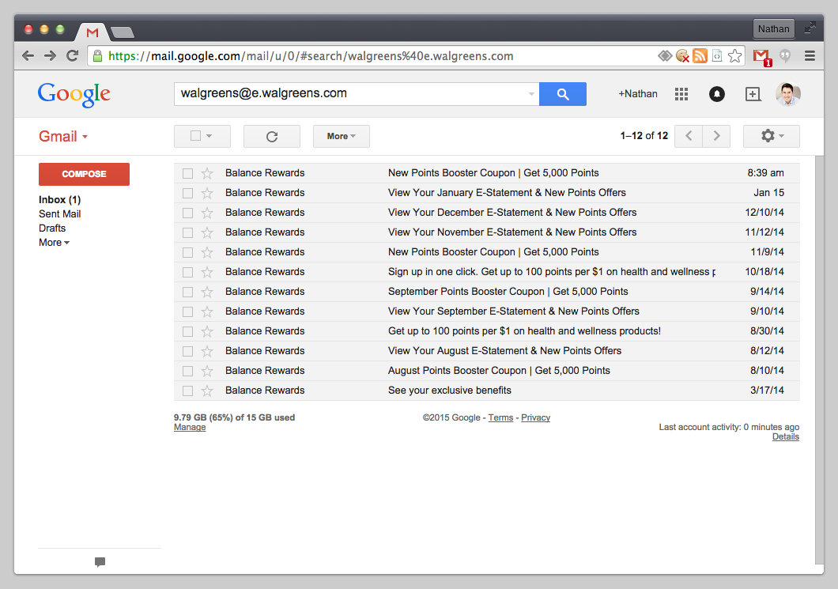This screenshot has height=589, width=838.
Task: Star the December E-Statement email
Action: tap(207, 213)
